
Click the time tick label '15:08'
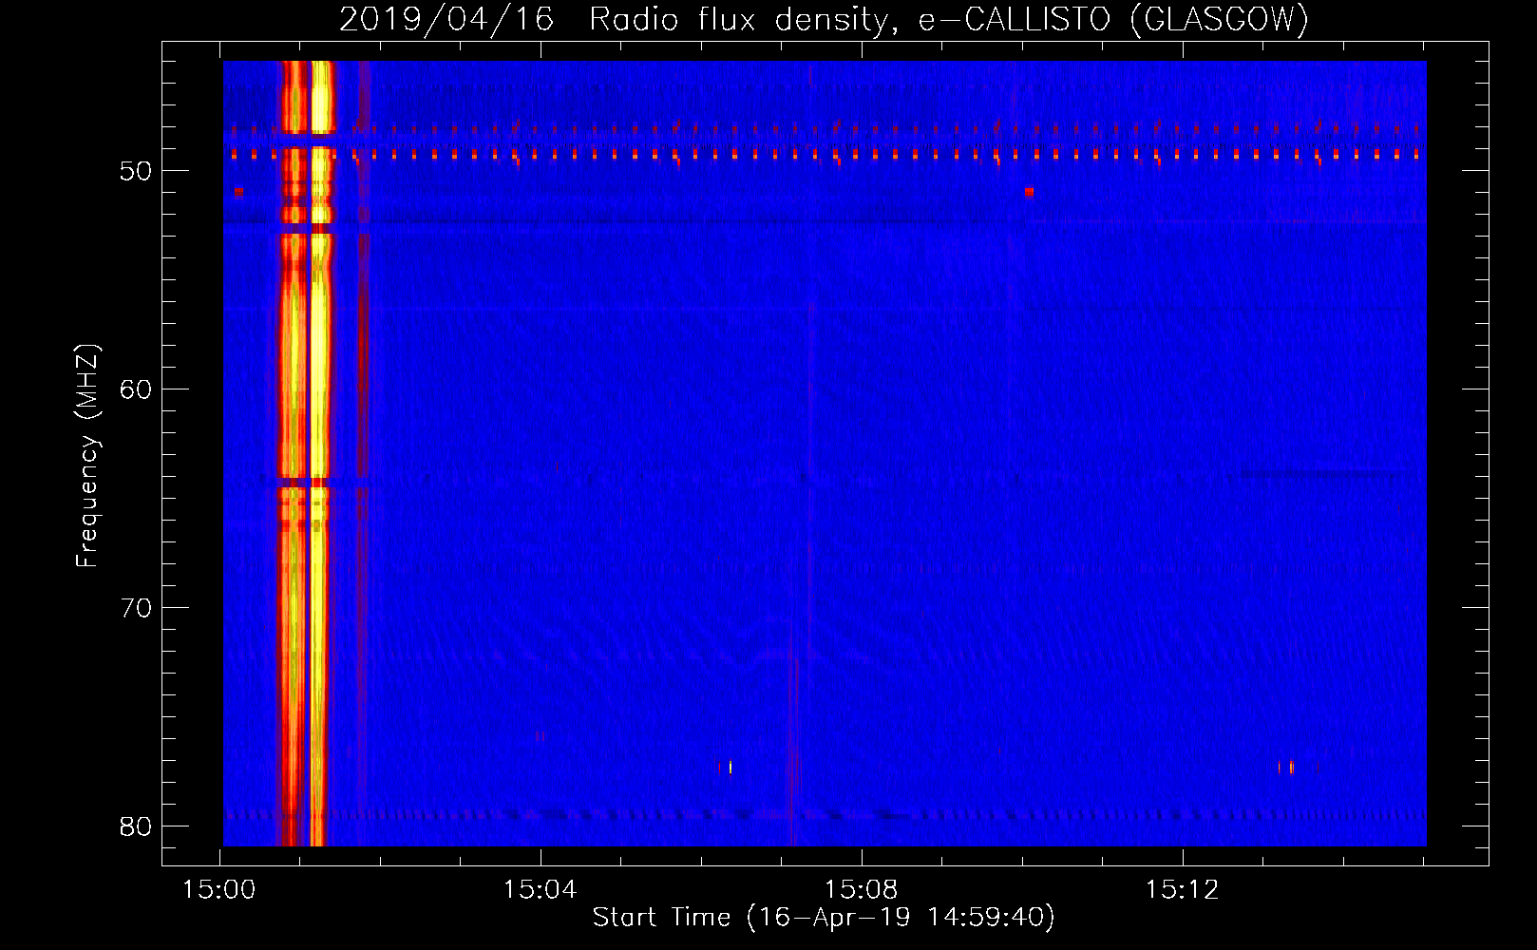[862, 890]
